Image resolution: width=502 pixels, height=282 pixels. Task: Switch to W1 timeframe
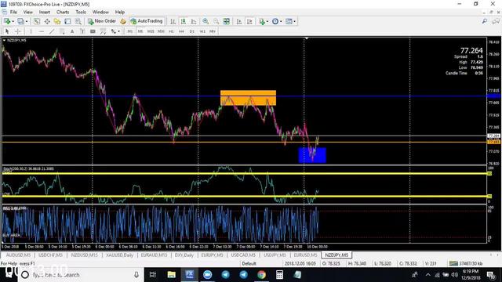point(202,31)
